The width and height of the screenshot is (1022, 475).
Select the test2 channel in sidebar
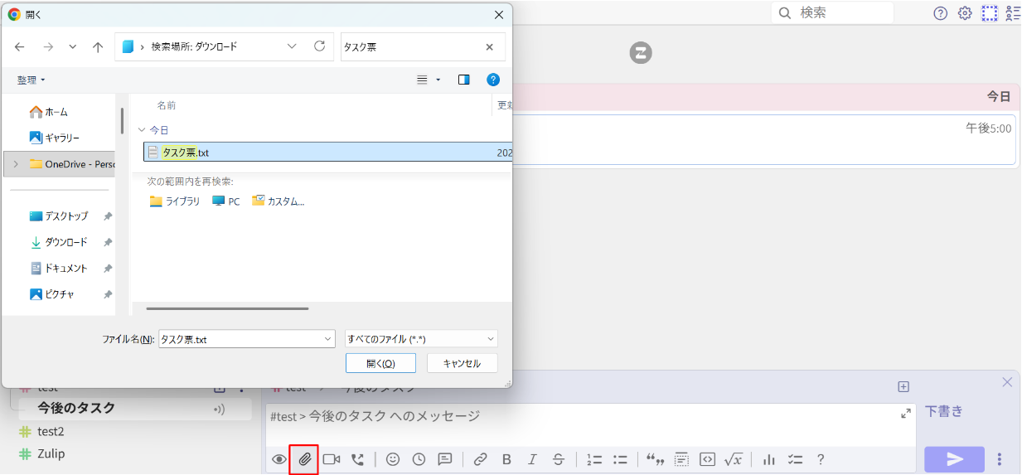[x=51, y=431]
